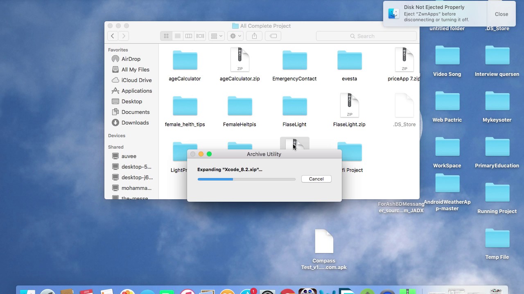This screenshot has width=524, height=294.
Task: Select Video Song folder on desktop
Action: point(447,55)
